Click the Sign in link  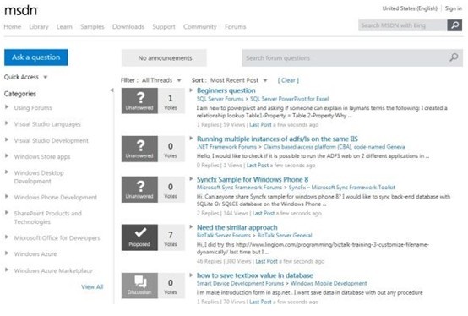point(454,8)
